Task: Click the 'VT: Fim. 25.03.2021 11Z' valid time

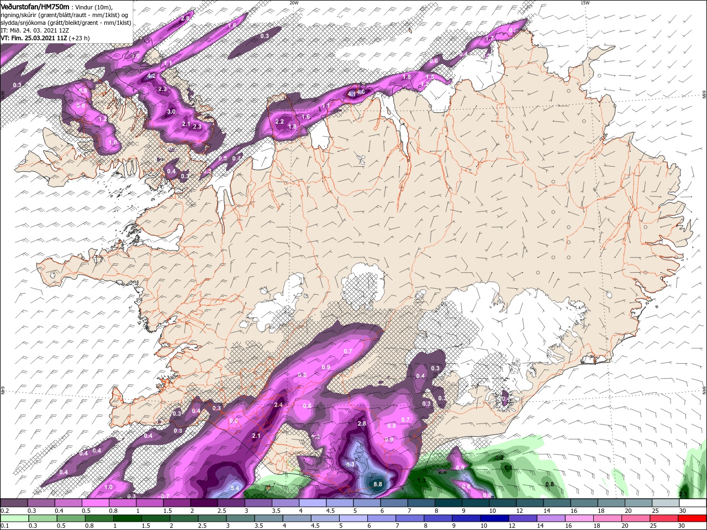Action: pos(34,38)
